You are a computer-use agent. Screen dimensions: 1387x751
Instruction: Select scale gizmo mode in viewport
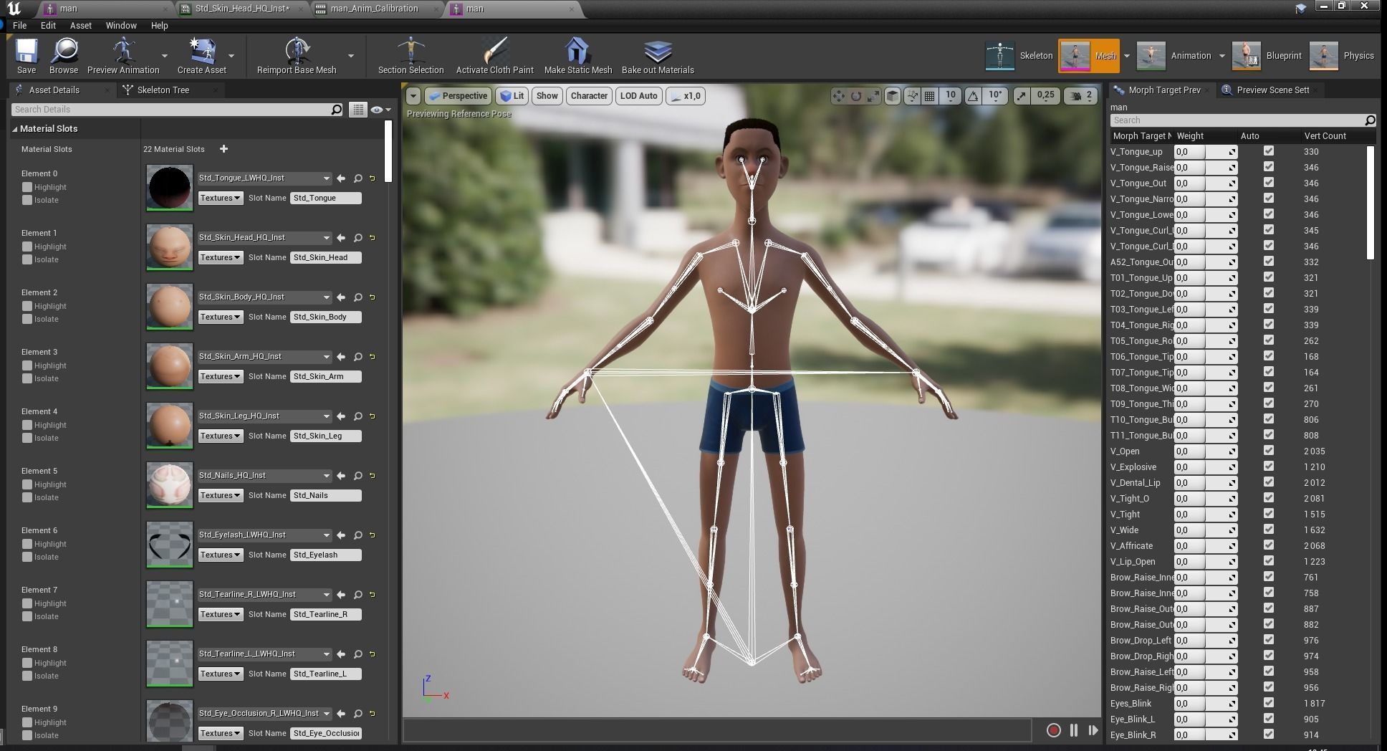point(873,96)
